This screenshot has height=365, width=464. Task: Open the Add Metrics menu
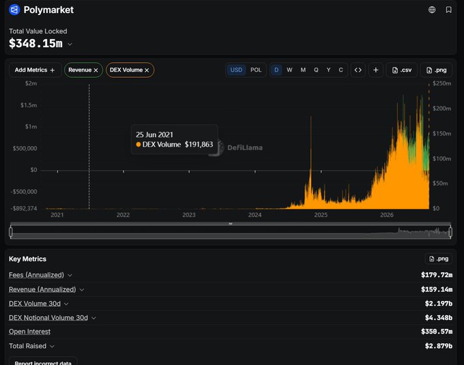pyautogui.click(x=35, y=70)
